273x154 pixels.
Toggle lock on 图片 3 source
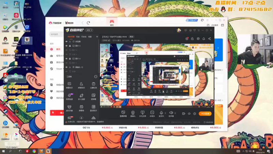point(70,46)
